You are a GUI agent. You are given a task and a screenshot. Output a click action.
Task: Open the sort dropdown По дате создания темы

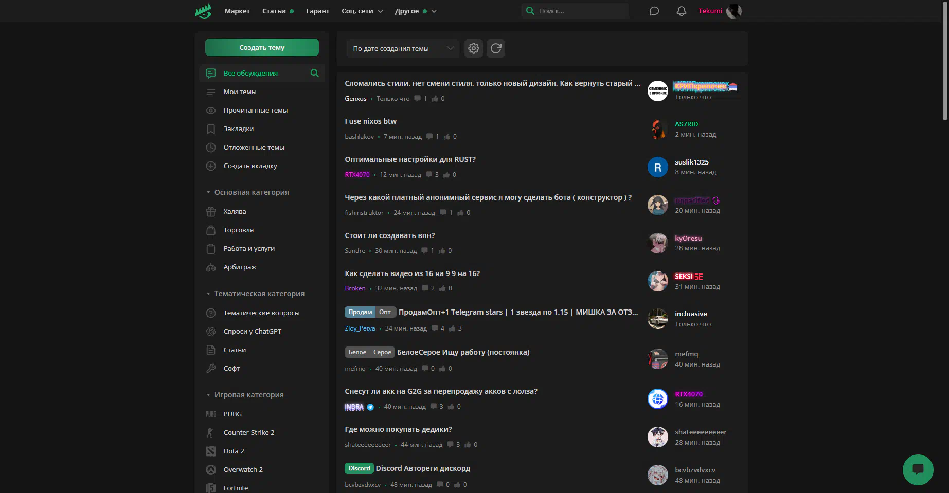402,48
